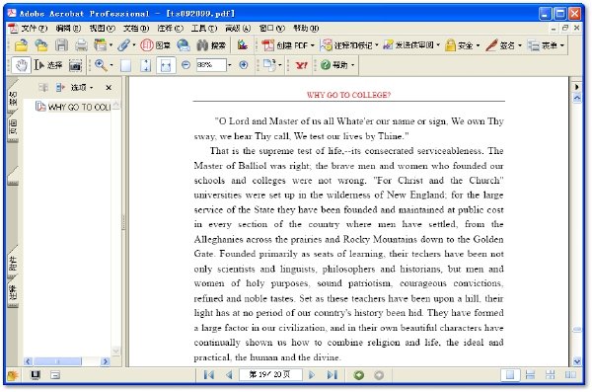Open the 窗口 menu

click(x=272, y=29)
